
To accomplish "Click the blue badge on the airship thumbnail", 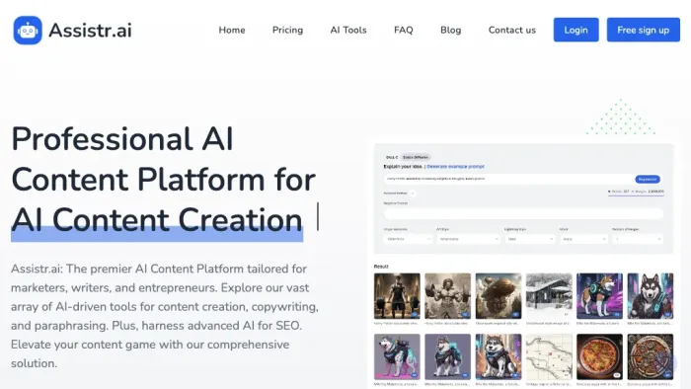I will click(515, 315).
